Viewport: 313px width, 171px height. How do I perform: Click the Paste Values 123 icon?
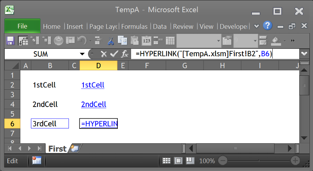point(146,41)
